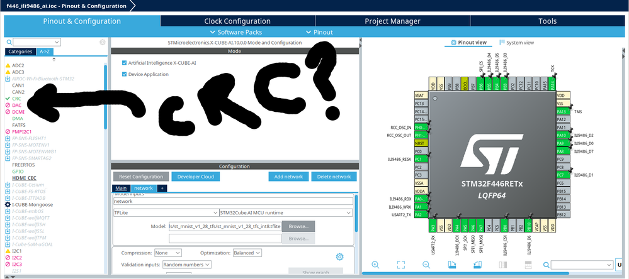Viewport: 629px width, 279px height.
Task: Click download icon beside AIROC-Wi-Fi-Bluetooth-STM32
Action: 8,79
